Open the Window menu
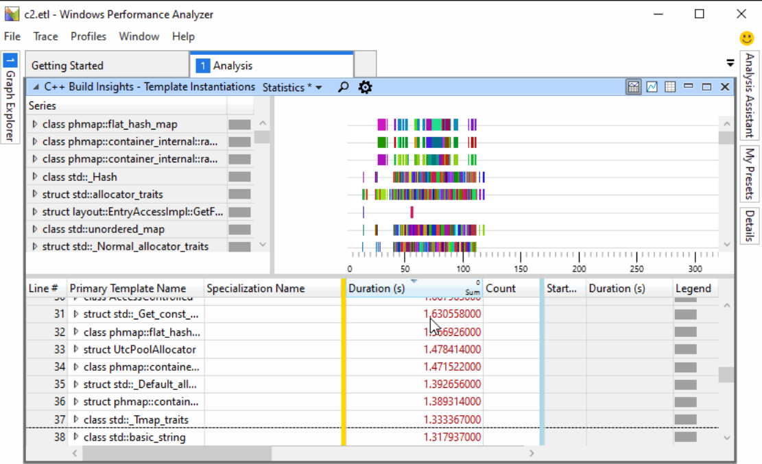Viewport: 762px width, 464px height. (x=139, y=36)
